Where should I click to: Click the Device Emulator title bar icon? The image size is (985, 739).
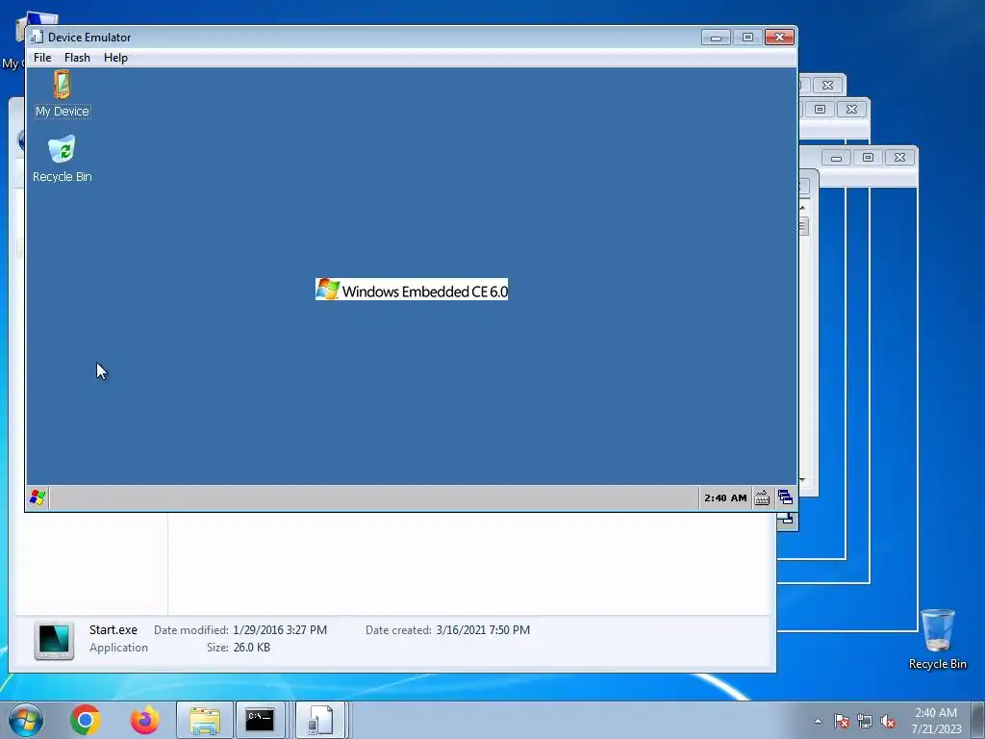(x=38, y=38)
